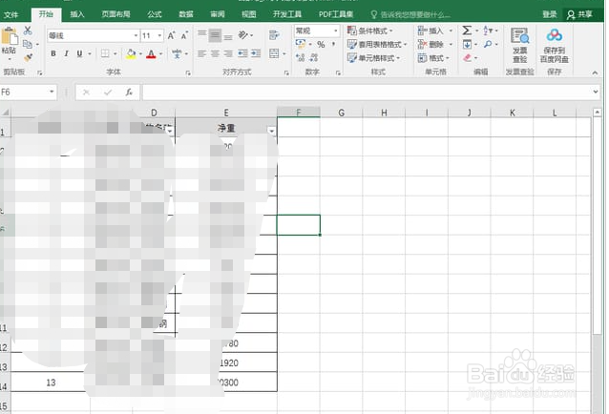Click the Copy icon

coord(28,44)
